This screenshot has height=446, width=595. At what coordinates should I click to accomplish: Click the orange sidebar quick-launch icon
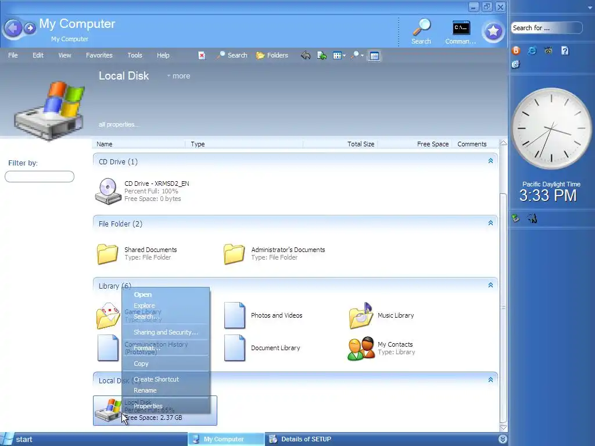coord(516,51)
